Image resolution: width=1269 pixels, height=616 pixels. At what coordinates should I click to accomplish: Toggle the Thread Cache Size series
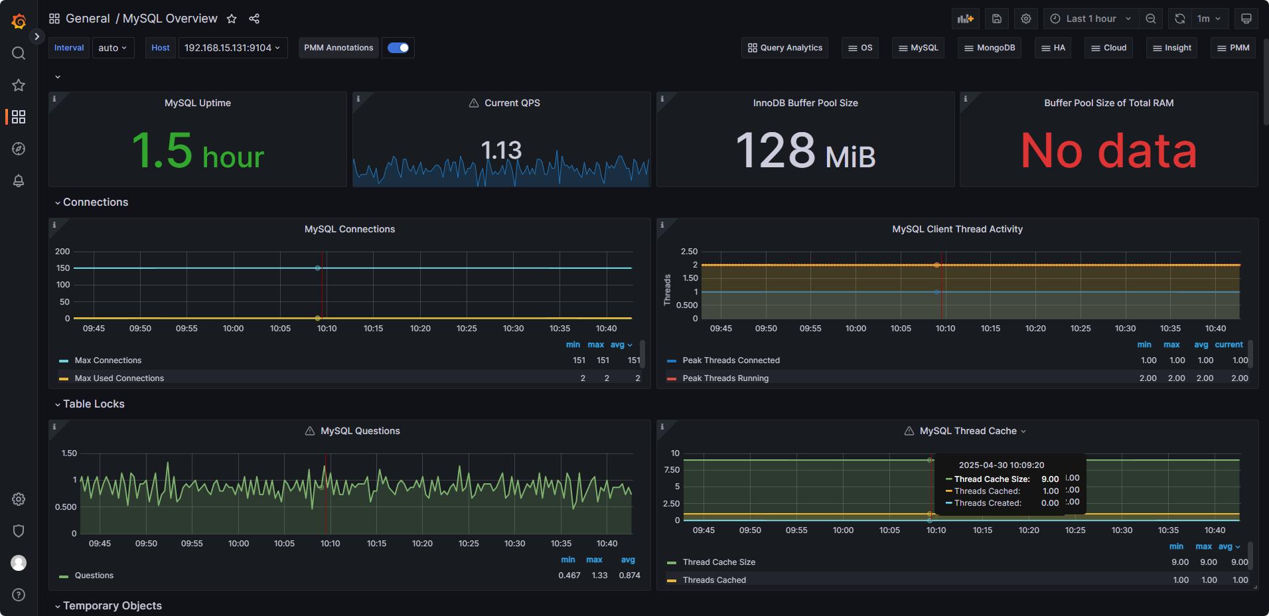[x=719, y=562]
